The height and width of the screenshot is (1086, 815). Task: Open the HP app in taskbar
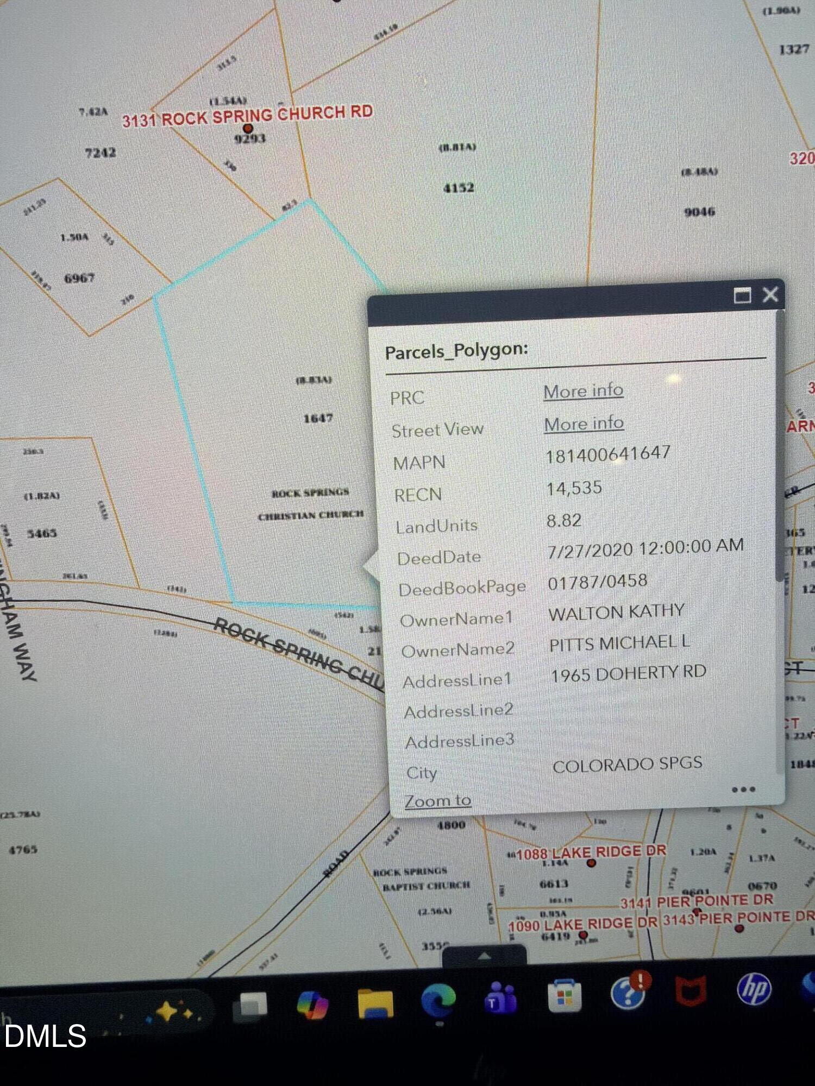tap(755, 988)
